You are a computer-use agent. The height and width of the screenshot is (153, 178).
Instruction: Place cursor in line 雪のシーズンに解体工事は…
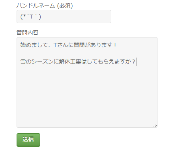(78, 62)
